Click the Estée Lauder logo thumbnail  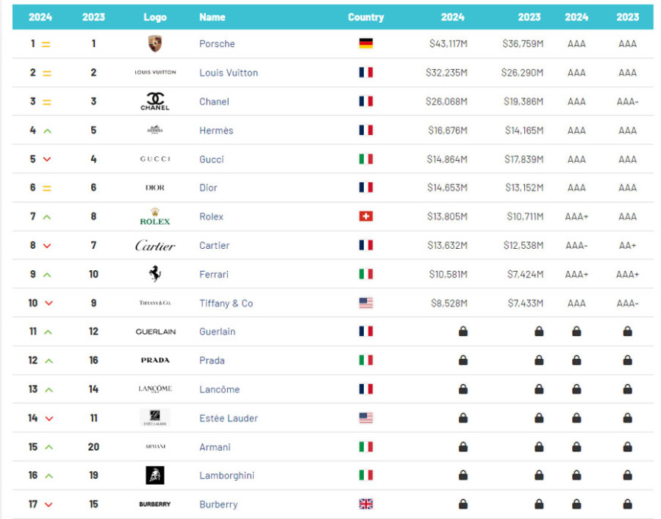(155, 418)
